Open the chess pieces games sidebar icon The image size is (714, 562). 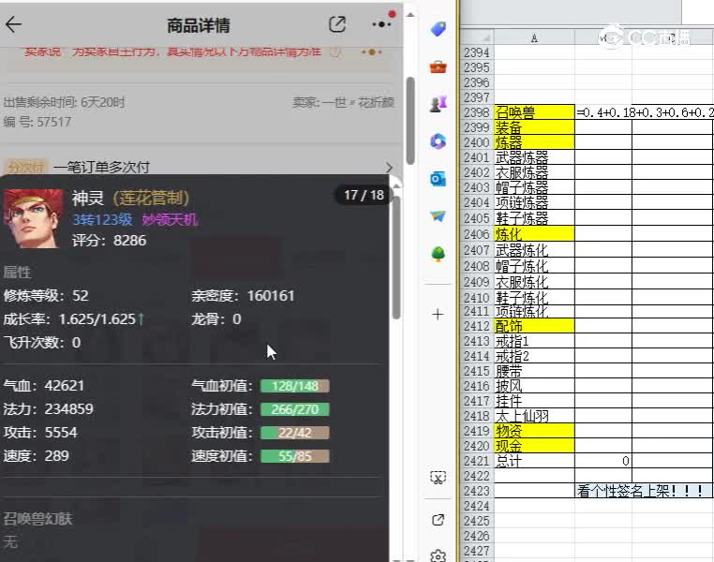[439, 104]
